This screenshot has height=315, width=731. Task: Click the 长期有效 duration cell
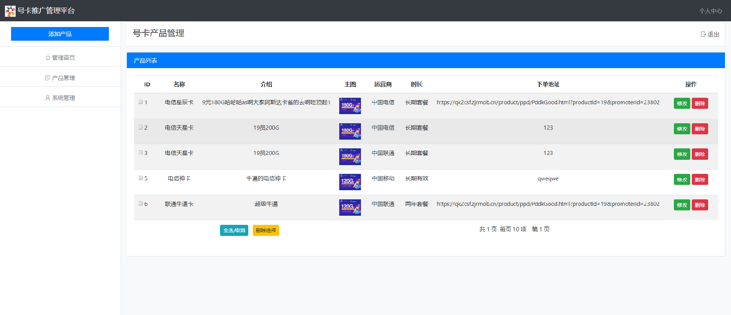[x=417, y=178]
